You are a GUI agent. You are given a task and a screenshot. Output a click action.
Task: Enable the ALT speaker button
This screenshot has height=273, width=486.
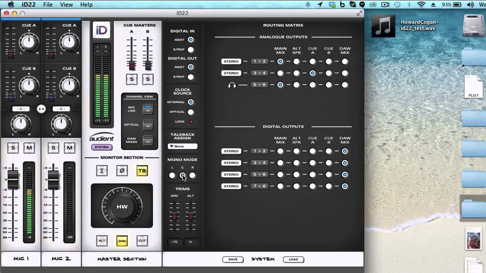point(102,241)
